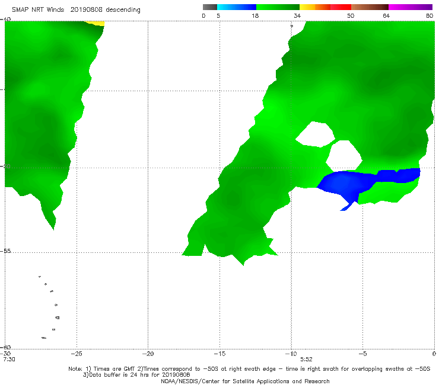The height and width of the screenshot is (385, 439).
Task: Click the '-5' longitude axis label
Action: coord(362,354)
